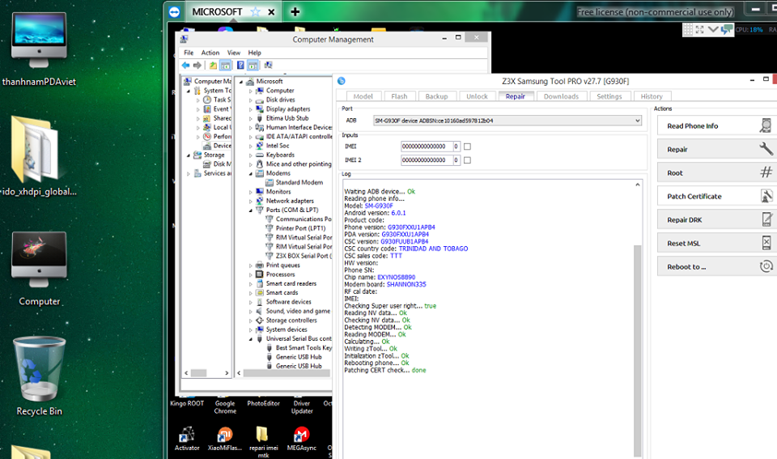The height and width of the screenshot is (459, 777).
Task: Click the left tree horizontal scrollbar thumb
Action: point(199,372)
